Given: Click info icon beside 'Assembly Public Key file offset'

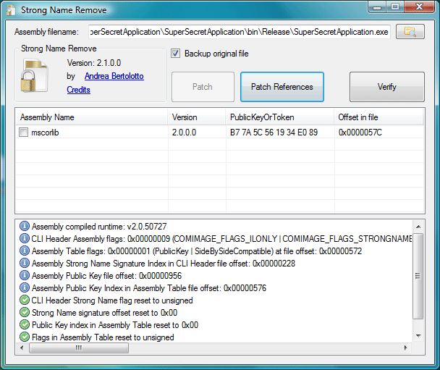Looking at the screenshot, I should coord(25,275).
